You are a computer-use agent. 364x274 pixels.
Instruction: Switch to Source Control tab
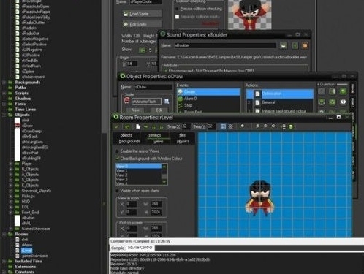pos(140,248)
